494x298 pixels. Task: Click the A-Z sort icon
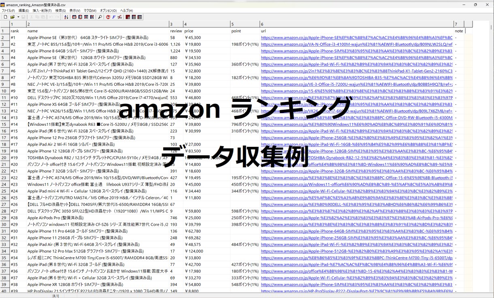pyautogui.click(x=66, y=17)
